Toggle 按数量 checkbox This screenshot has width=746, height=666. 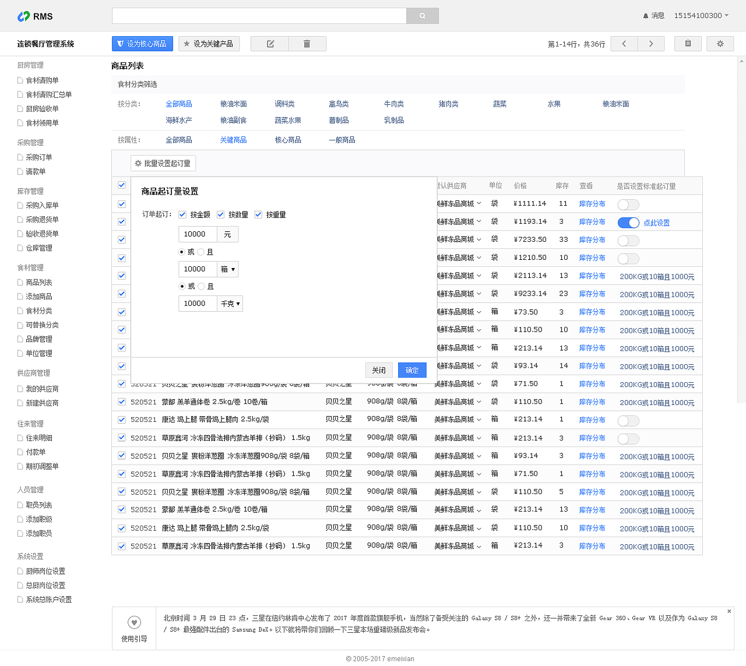coord(220,214)
